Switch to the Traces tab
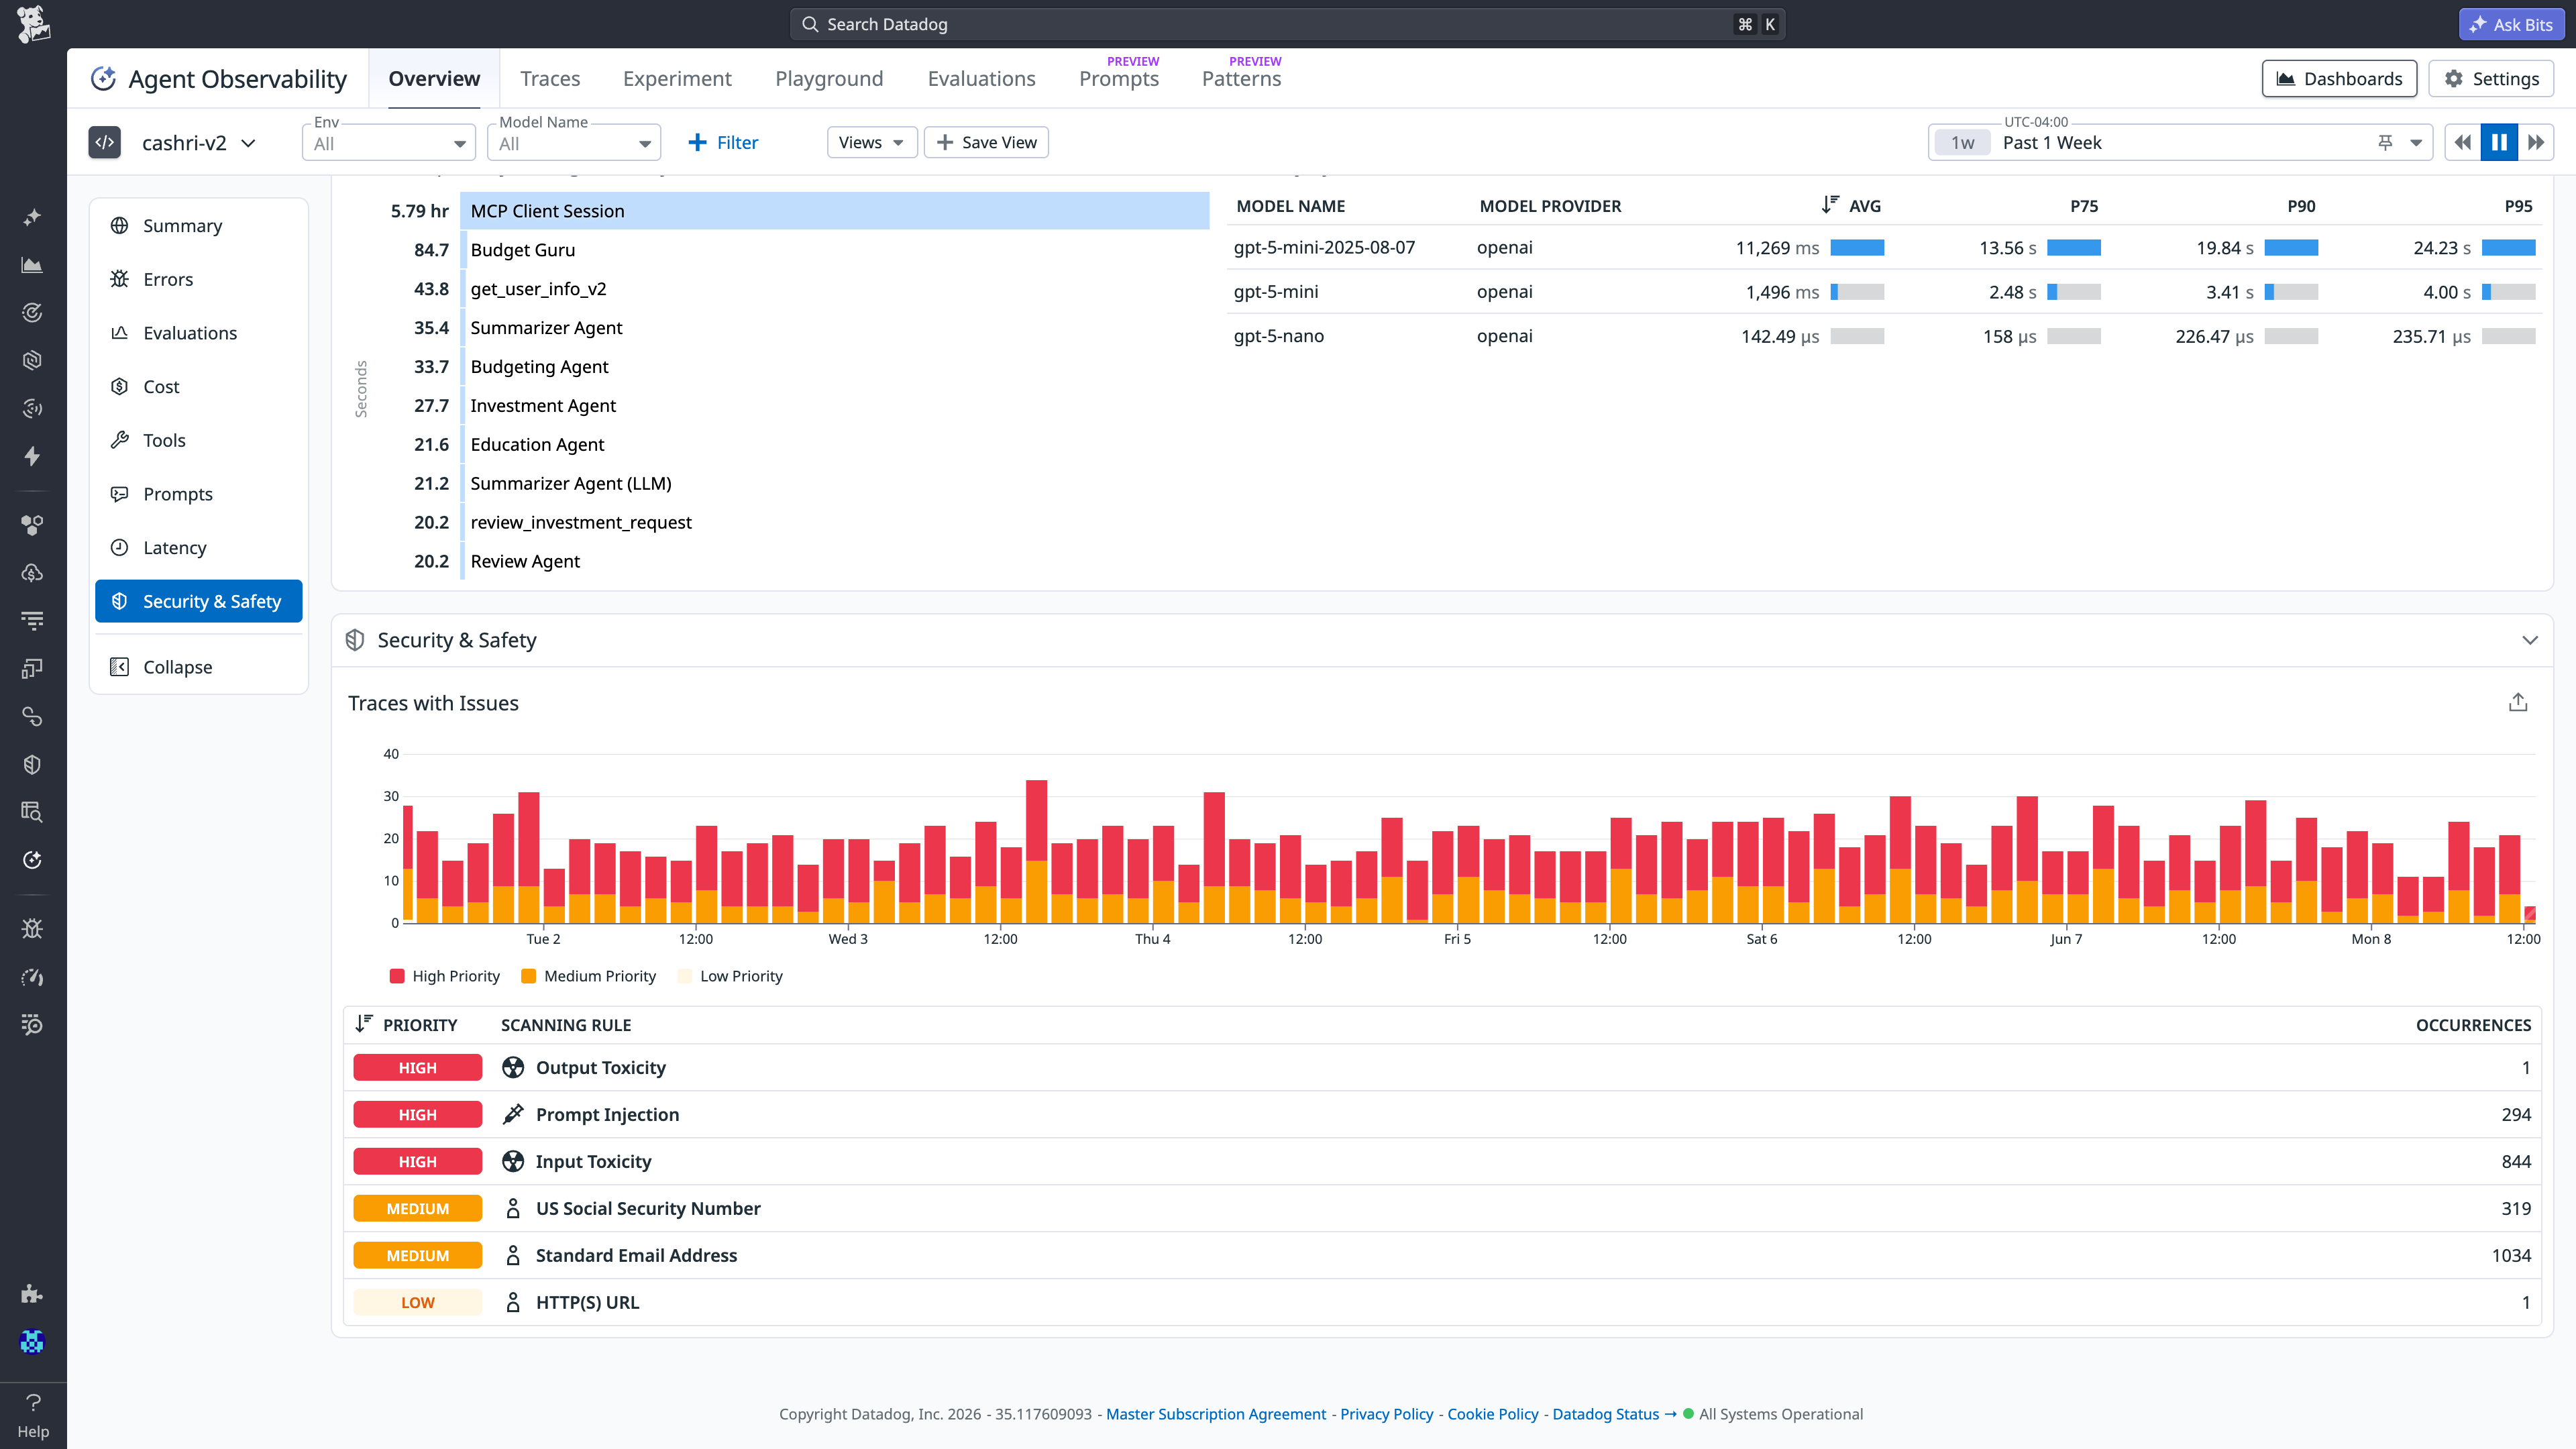2576x1449 pixels. pos(550,79)
